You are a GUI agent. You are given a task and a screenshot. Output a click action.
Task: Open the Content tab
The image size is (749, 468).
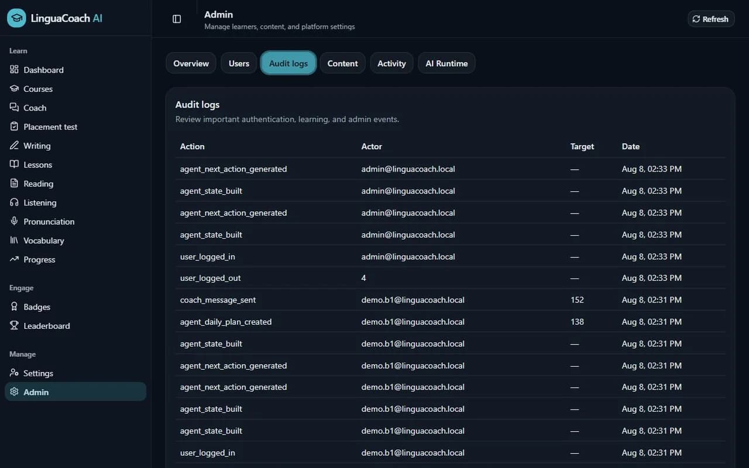point(342,63)
